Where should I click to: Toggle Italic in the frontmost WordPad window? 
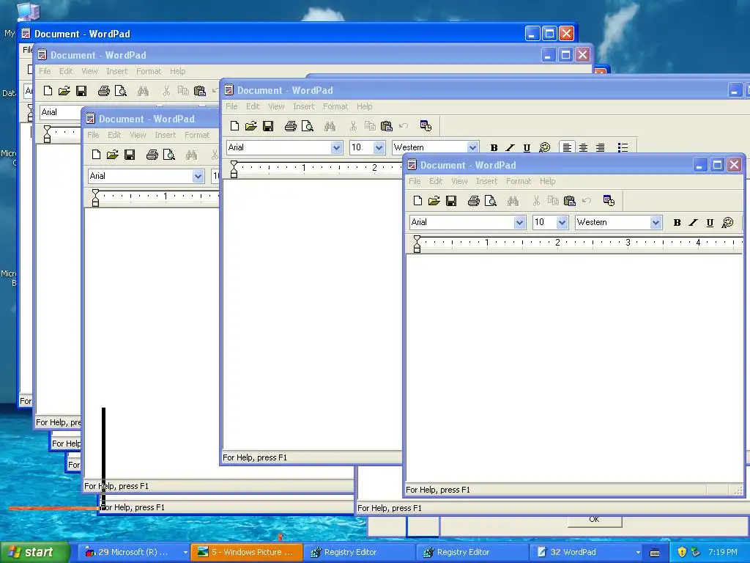coord(693,222)
